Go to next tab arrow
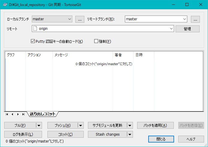Screen dimensions: 208x147 click(18, 114)
